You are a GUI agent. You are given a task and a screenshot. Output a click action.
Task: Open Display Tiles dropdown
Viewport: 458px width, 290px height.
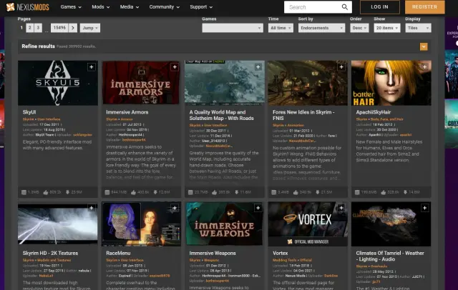click(x=418, y=28)
